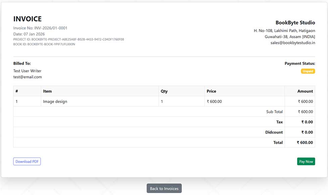Click the Item column header
Image resolution: width=328 pixels, height=195 pixels.
pyautogui.click(x=47, y=91)
